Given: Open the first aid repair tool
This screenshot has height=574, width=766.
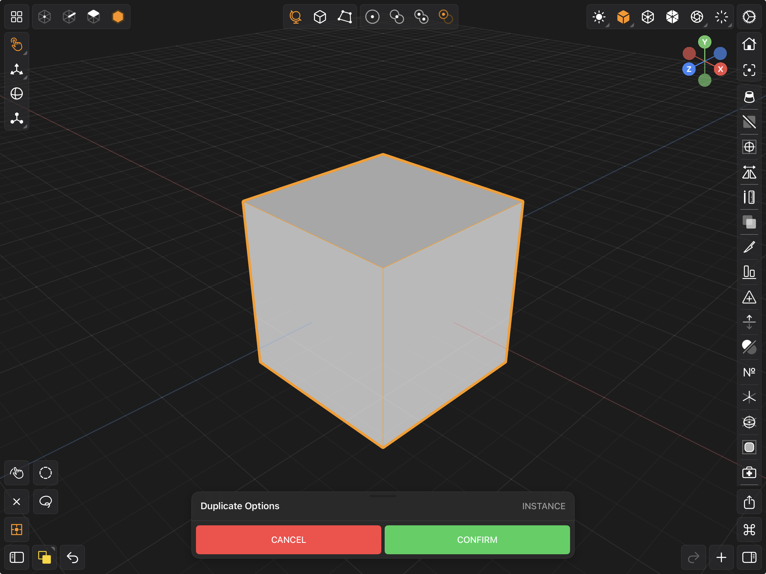Looking at the screenshot, I should coord(749,472).
